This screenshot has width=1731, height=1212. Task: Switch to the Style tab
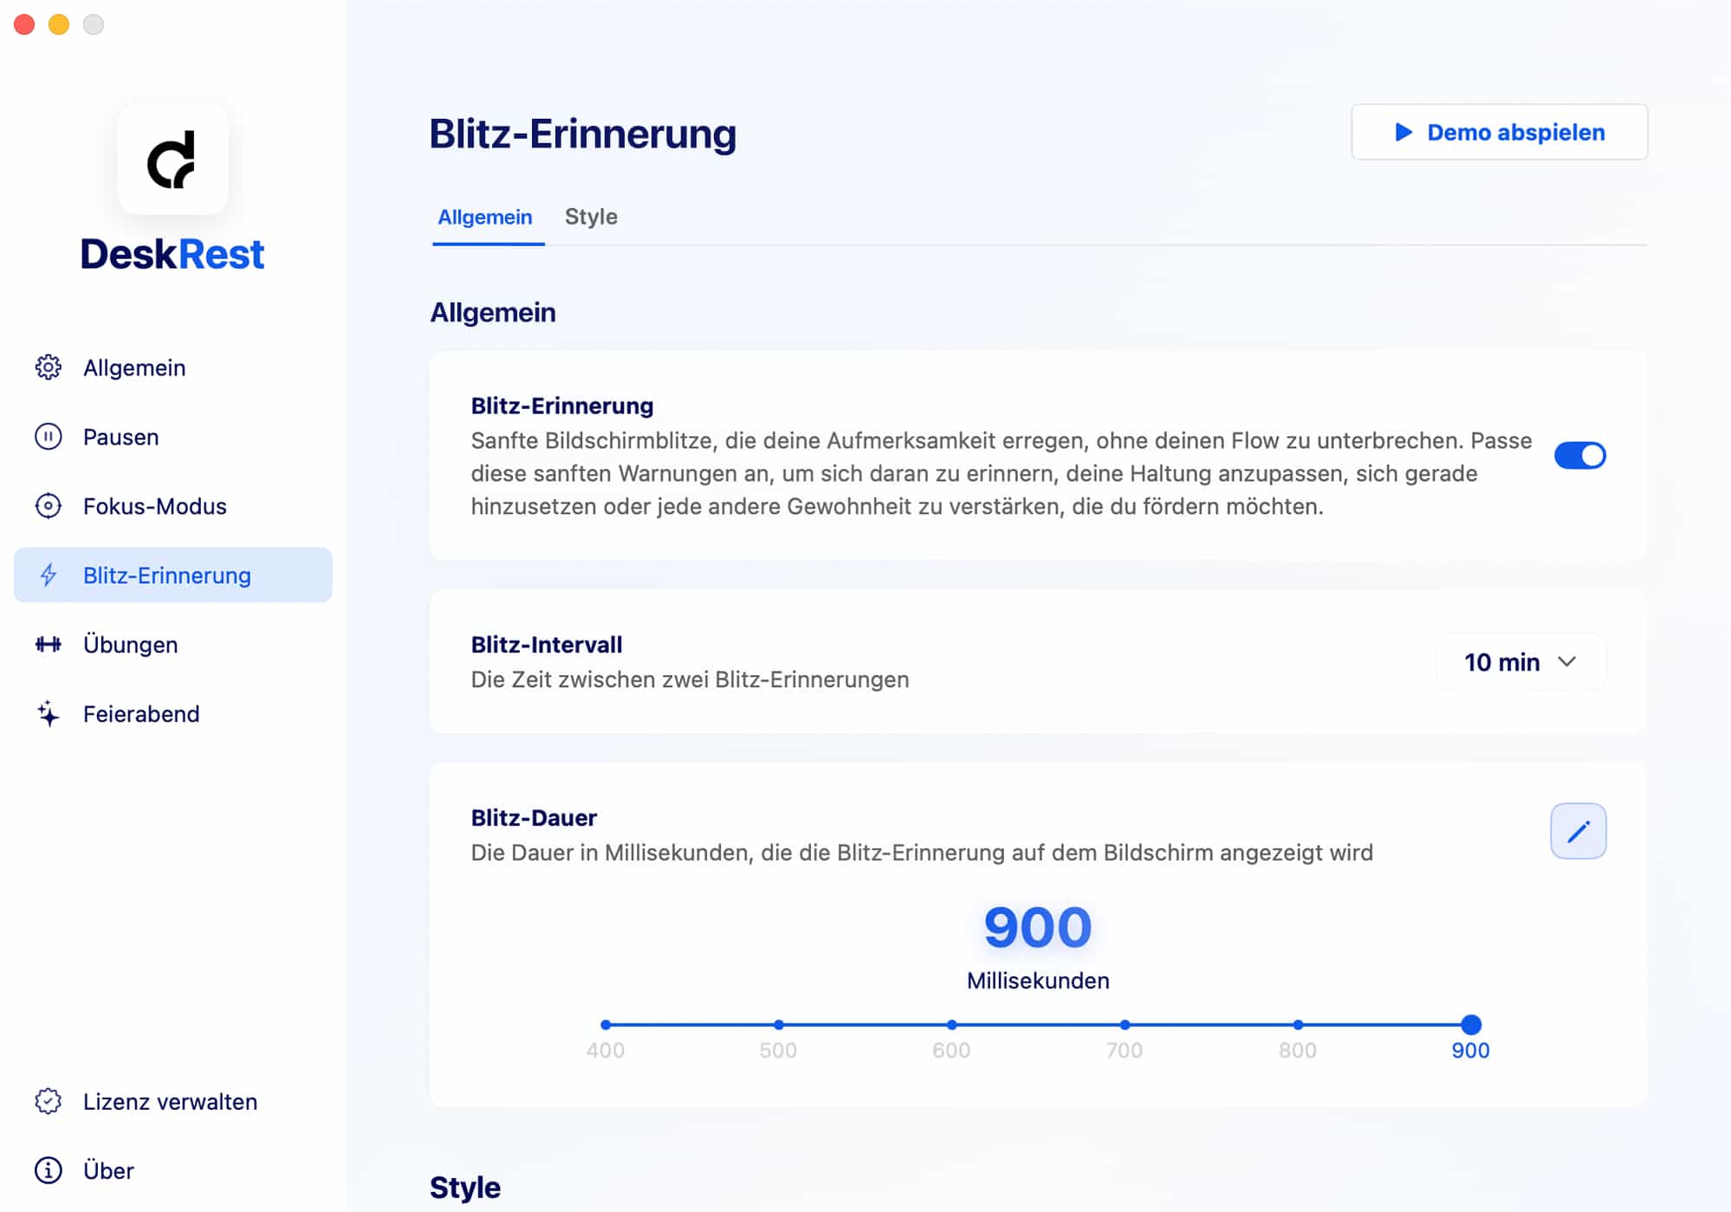pyautogui.click(x=591, y=217)
